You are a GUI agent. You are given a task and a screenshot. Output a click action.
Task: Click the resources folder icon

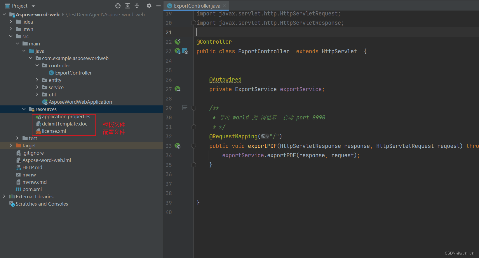(x=32, y=109)
